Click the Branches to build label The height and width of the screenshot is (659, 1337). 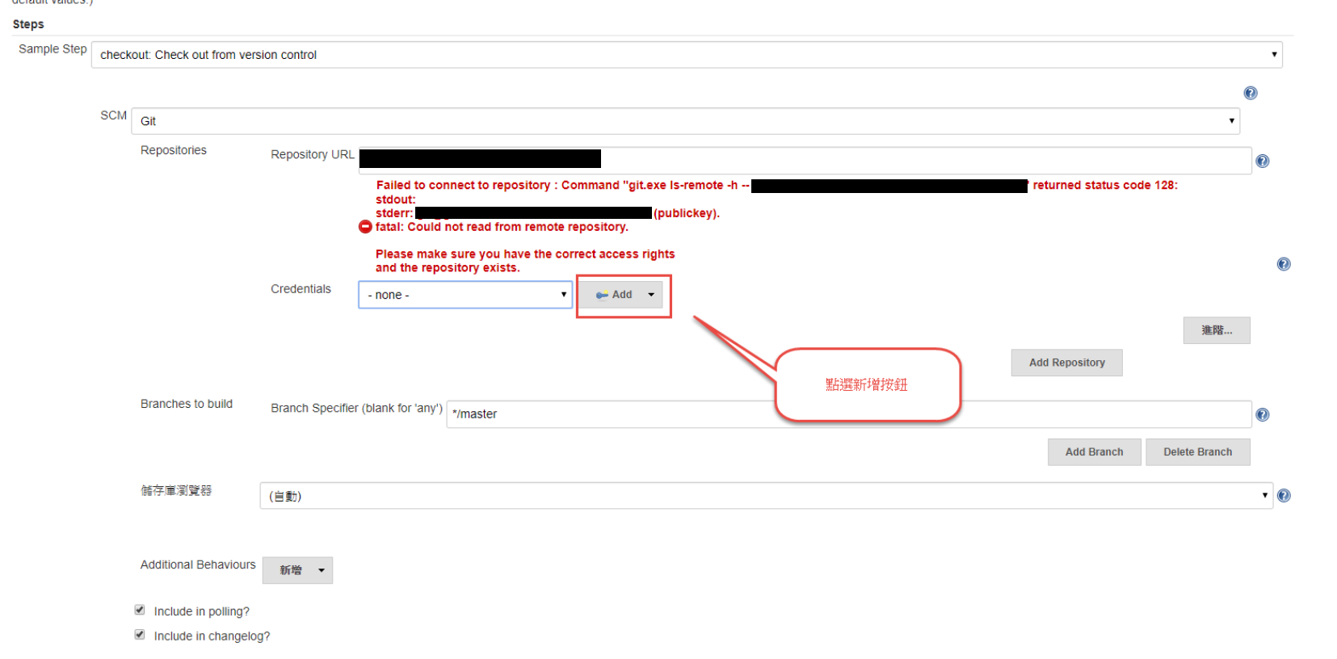point(187,404)
